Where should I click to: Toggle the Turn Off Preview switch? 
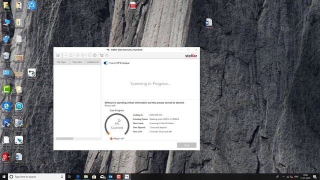click(106, 63)
